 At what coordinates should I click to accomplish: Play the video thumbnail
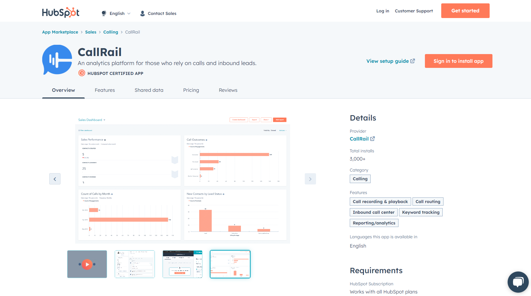tap(87, 264)
